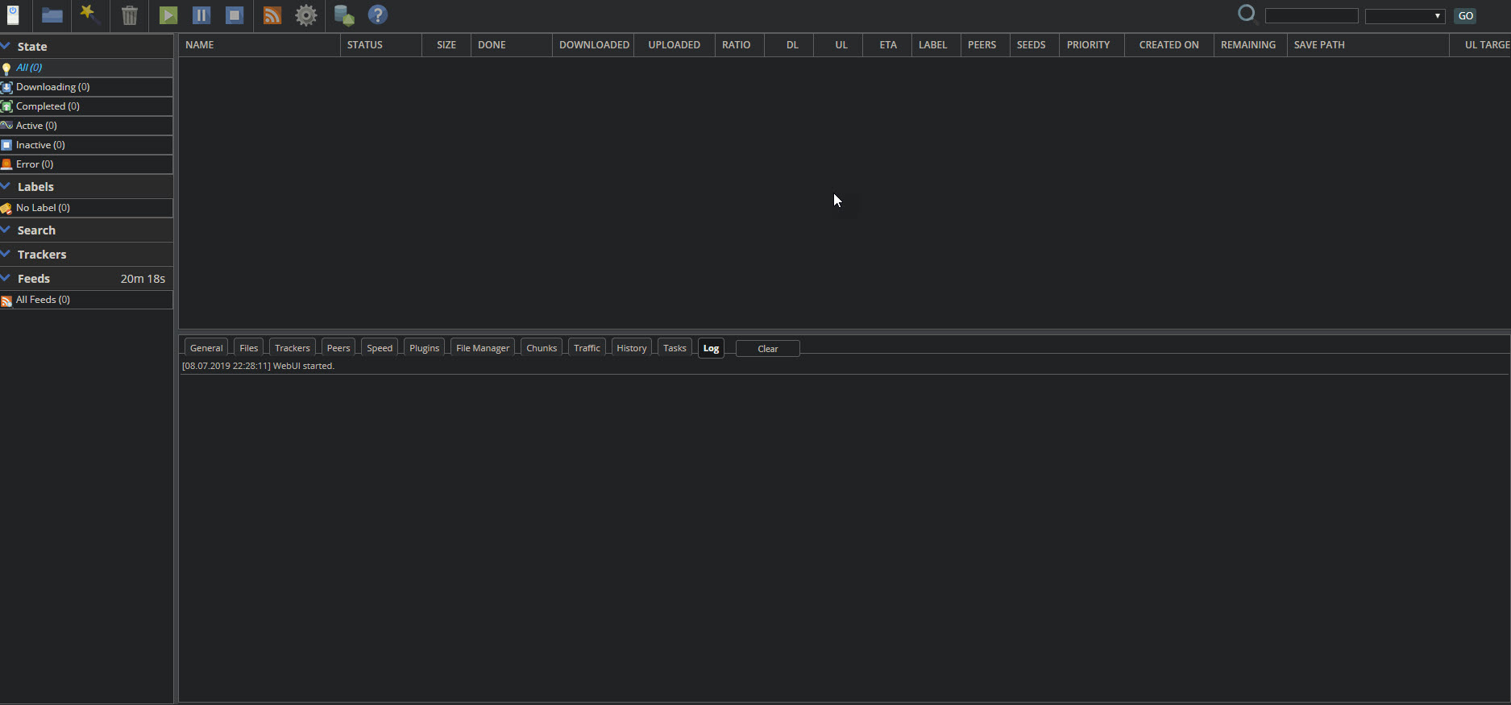Open the add torrent folder icon
The height and width of the screenshot is (705, 1511).
coord(52,15)
